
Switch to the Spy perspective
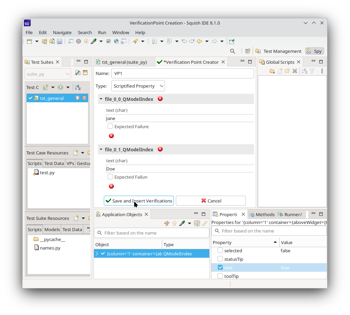point(314,51)
